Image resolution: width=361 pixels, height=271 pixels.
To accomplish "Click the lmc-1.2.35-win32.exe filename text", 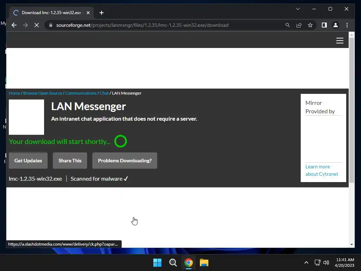I will pos(36,179).
